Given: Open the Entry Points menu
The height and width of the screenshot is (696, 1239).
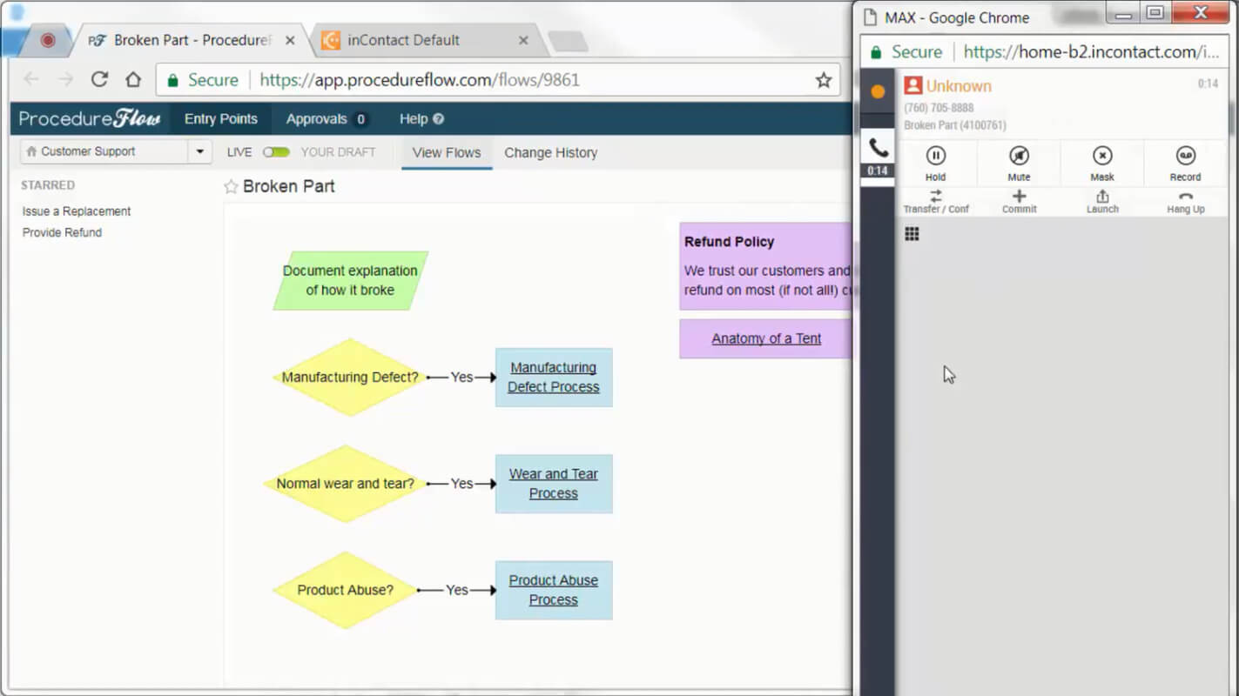Looking at the screenshot, I should pyautogui.click(x=221, y=118).
